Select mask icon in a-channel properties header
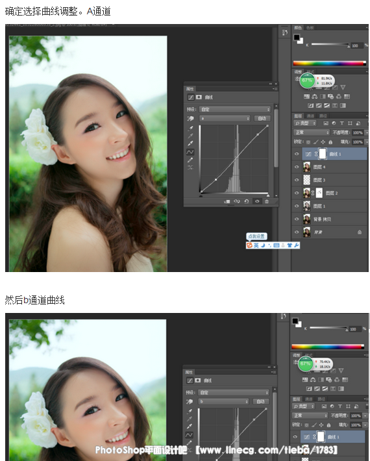370x461 pixels. [199, 97]
